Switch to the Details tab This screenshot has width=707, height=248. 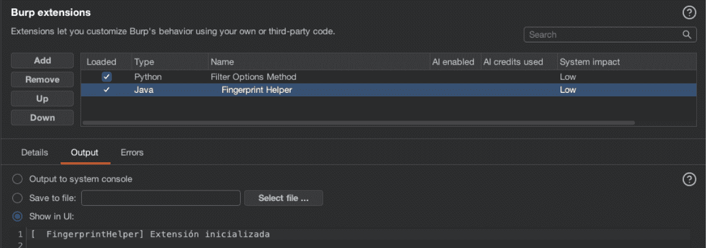(35, 152)
